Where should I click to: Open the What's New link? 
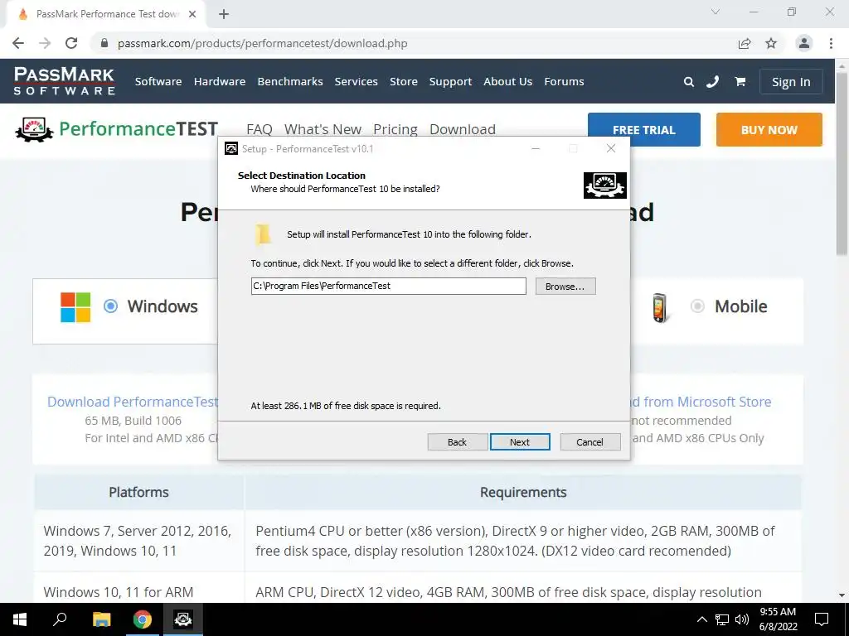(x=323, y=129)
